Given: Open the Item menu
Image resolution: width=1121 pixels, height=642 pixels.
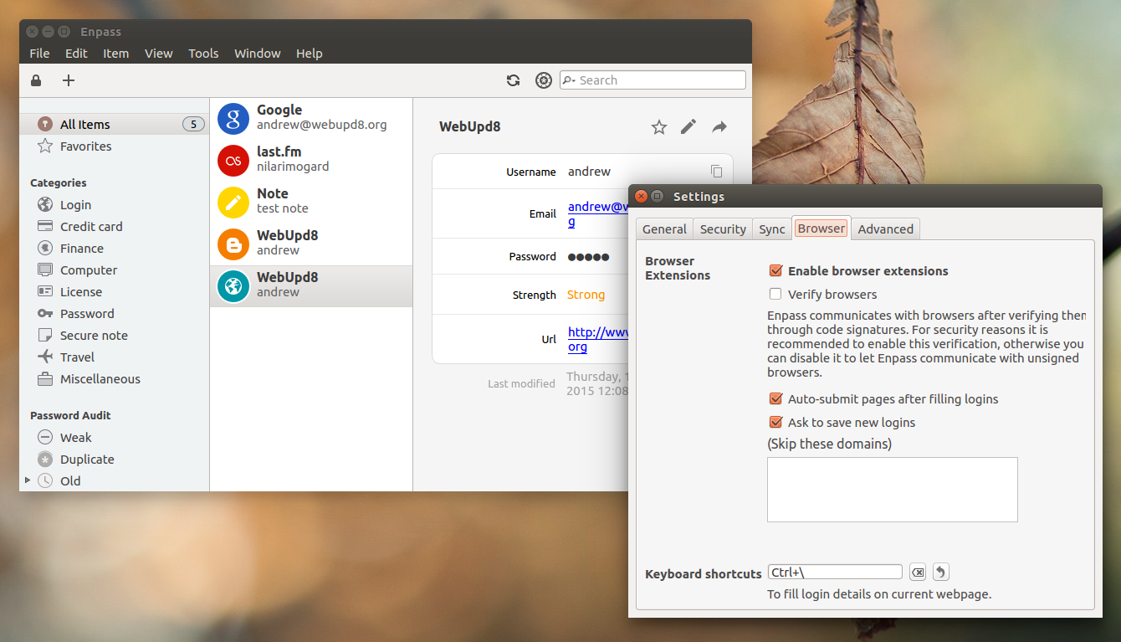Looking at the screenshot, I should 115,54.
